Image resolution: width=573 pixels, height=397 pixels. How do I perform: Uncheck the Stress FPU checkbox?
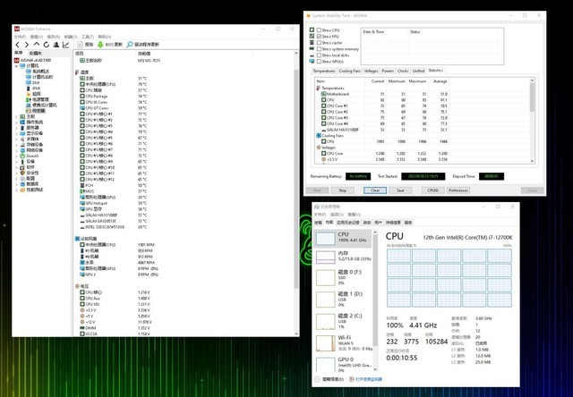[319, 36]
